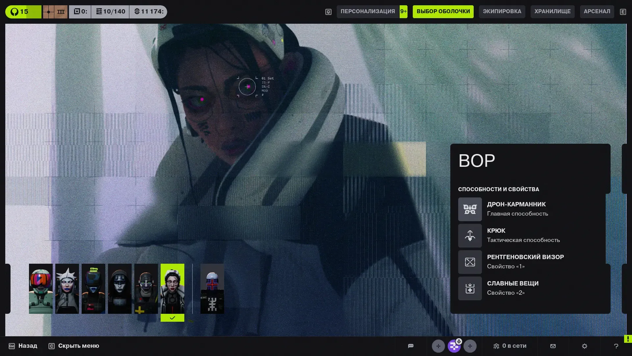Open the Персонализация tab
The width and height of the screenshot is (632, 356).
click(x=368, y=12)
